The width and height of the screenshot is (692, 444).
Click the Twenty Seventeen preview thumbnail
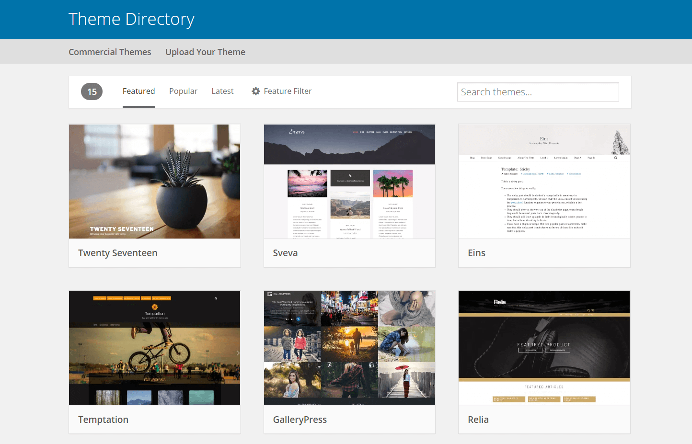click(154, 181)
